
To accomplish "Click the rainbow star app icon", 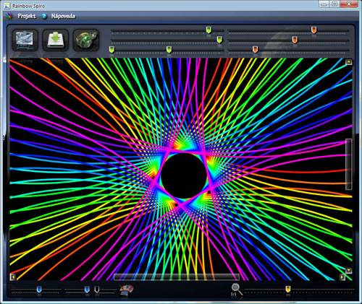I will coord(9,16).
